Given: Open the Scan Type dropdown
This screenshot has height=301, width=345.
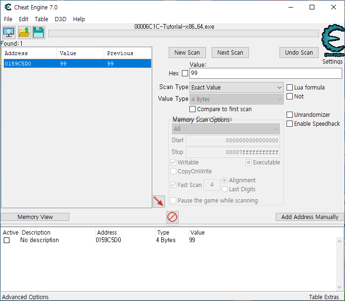Looking at the screenshot, I should pyautogui.click(x=236, y=88).
